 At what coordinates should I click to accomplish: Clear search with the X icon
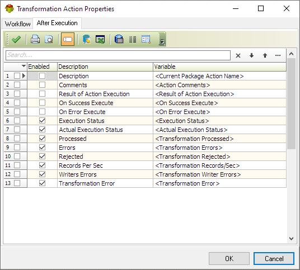[x=238, y=55]
